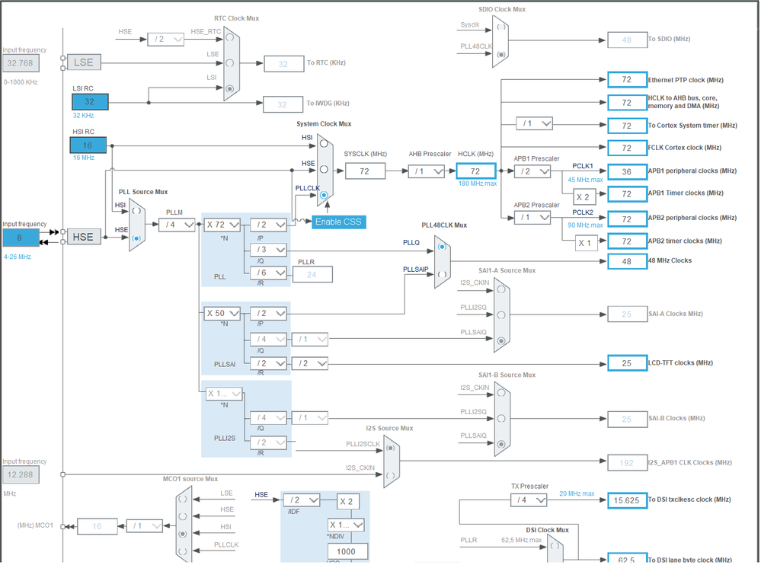Open the HSE_RTC /2 divider dropdown
The image size is (761, 565).
(165, 39)
